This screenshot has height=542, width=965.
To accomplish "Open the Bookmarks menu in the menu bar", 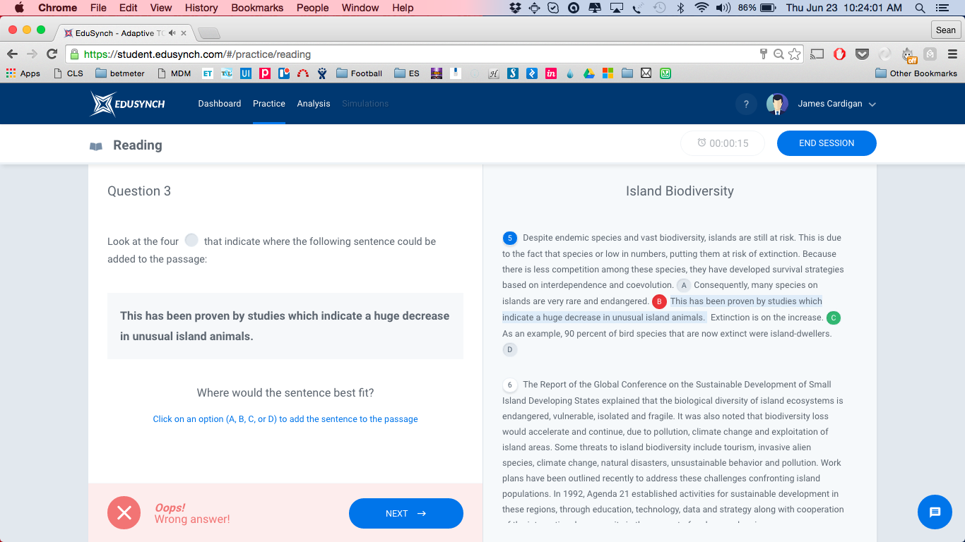I will click(256, 8).
